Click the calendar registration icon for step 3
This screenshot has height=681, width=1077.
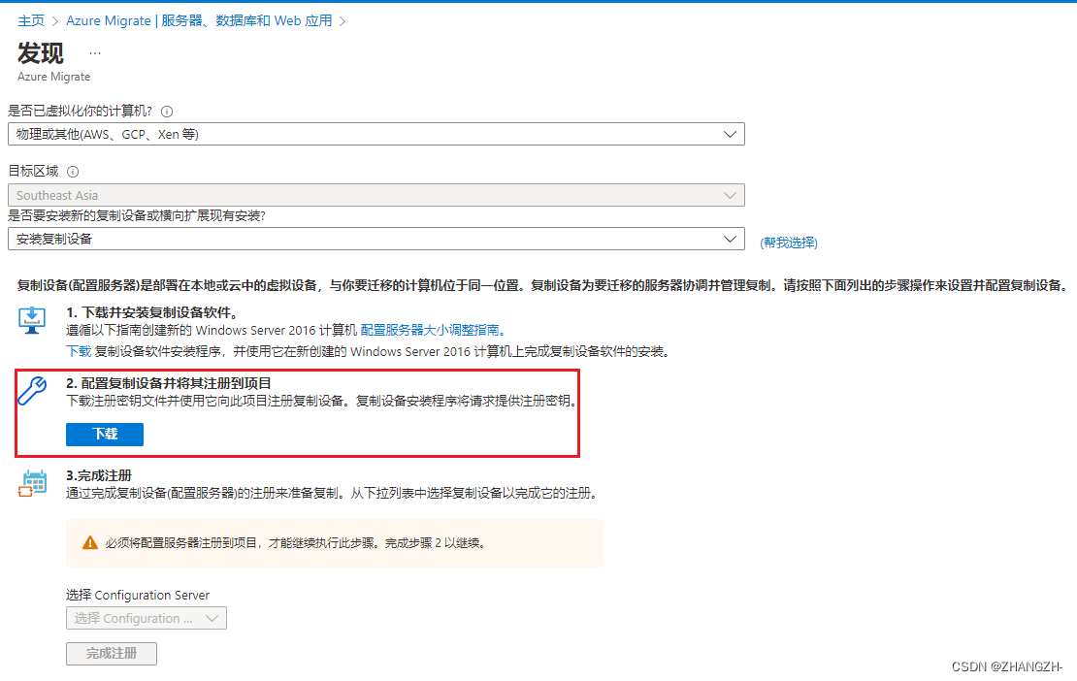(32, 484)
